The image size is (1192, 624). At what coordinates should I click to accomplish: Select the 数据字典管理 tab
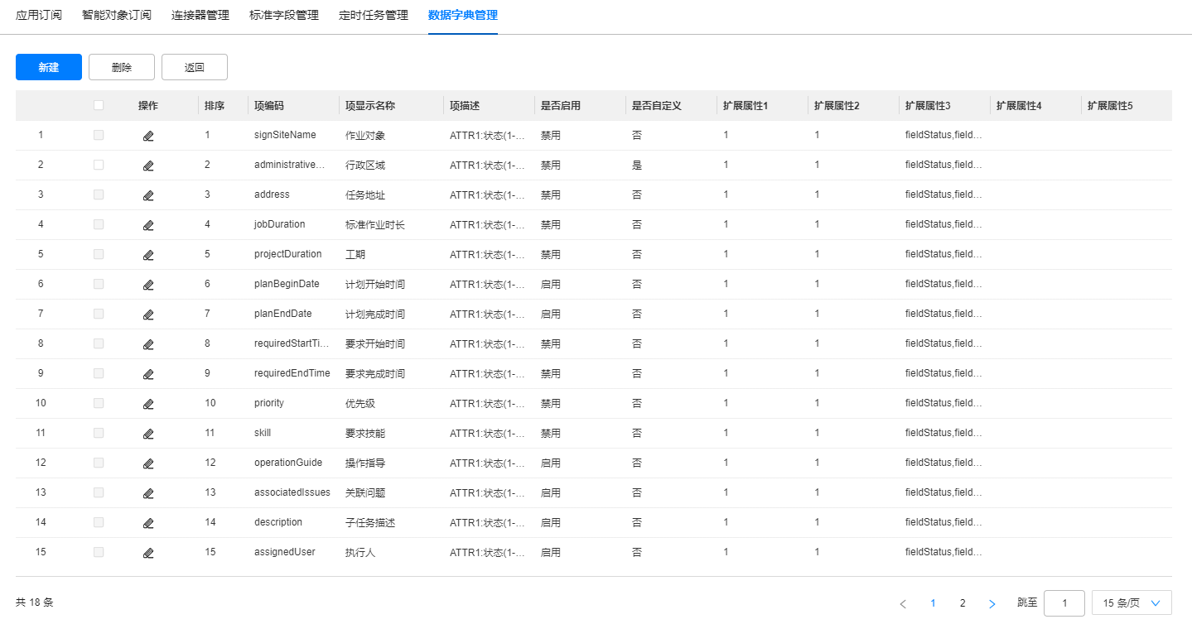[463, 15]
